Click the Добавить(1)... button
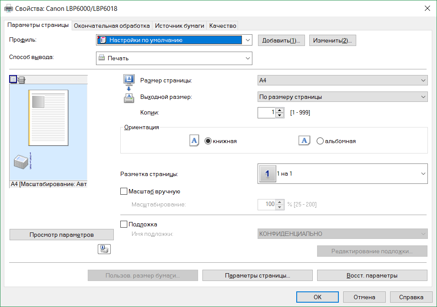The image size is (437, 307). coord(281,40)
